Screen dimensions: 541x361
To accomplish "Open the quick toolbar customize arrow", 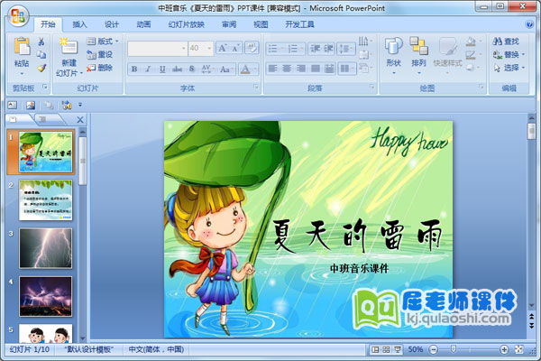I will 80,105.
